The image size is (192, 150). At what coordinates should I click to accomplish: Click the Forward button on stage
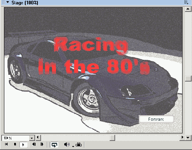pos(157,119)
